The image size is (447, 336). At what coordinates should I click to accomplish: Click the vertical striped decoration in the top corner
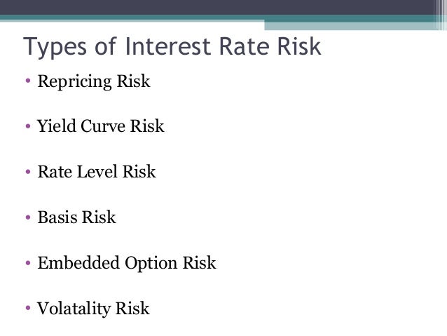441,15
